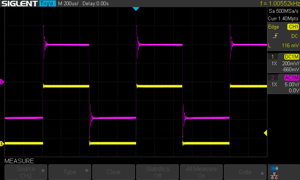Click the CH1 trigger source badge
Viewport: 300px width, 180px height.
point(293,27)
